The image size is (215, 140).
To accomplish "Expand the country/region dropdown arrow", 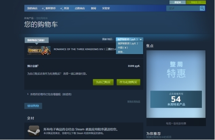I will pyautogui.click(x=141, y=39).
